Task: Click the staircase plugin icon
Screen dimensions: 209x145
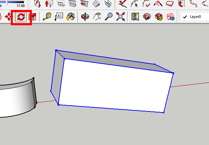Action: tap(96, 4)
